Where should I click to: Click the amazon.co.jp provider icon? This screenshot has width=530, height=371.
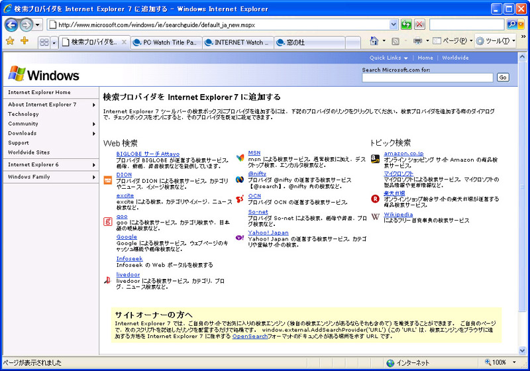coord(375,158)
